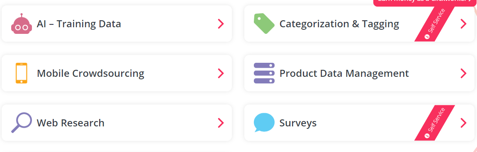The width and height of the screenshot is (477, 152).
Task: Click the Product Data Management chevron
Action: tap(463, 73)
